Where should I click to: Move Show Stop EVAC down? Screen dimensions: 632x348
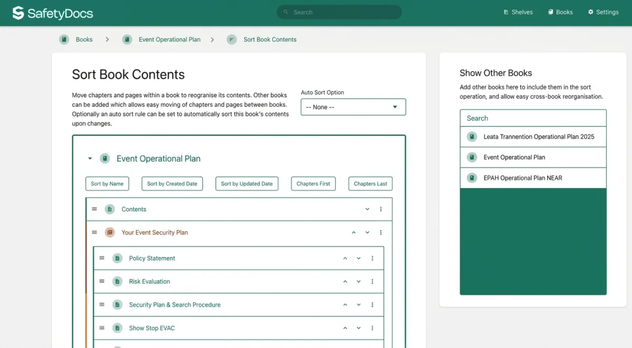coord(359,327)
